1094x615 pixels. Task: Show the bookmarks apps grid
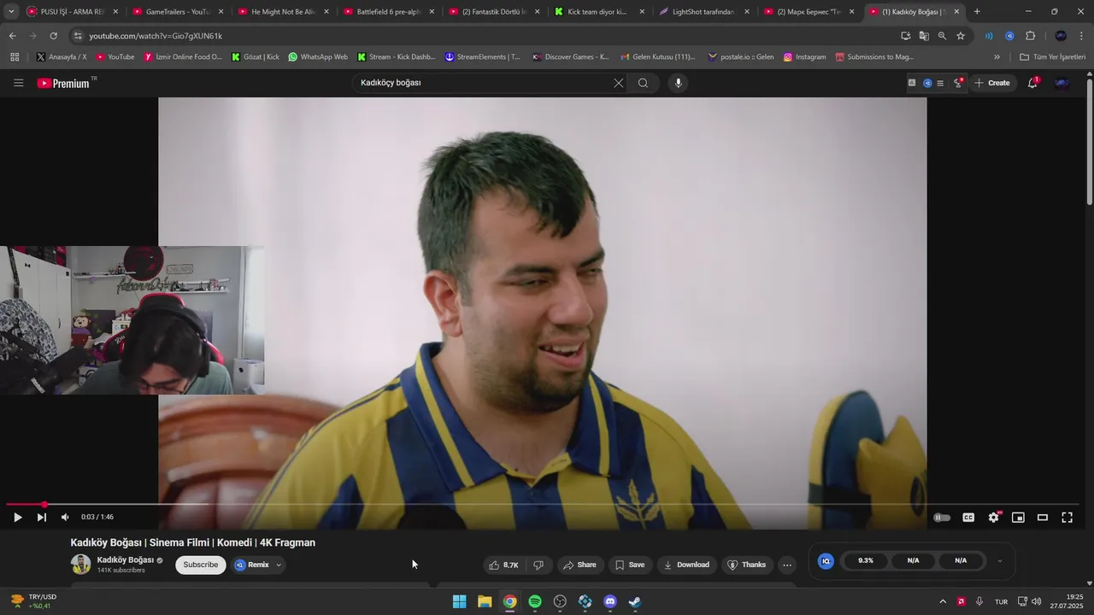[15, 57]
